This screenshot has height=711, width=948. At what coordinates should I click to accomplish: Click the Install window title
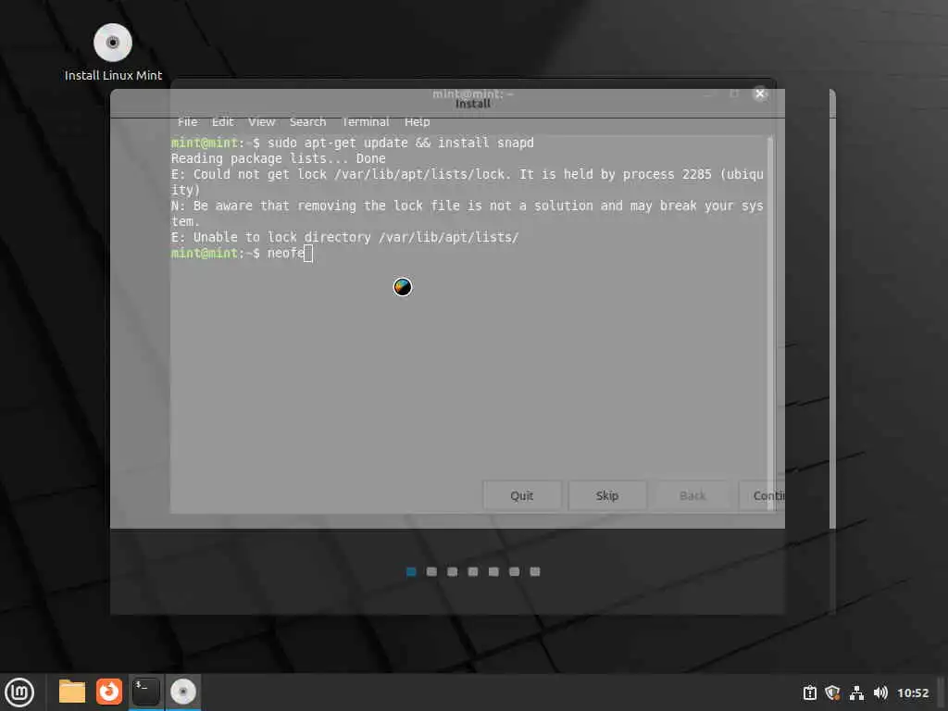coord(473,104)
